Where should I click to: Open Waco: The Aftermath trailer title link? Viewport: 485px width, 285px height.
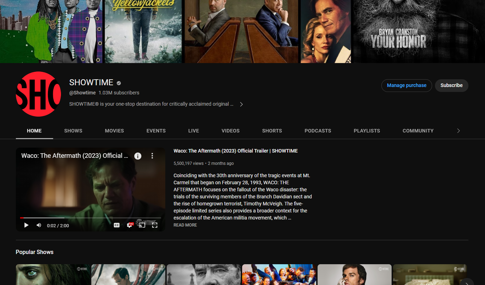235,151
